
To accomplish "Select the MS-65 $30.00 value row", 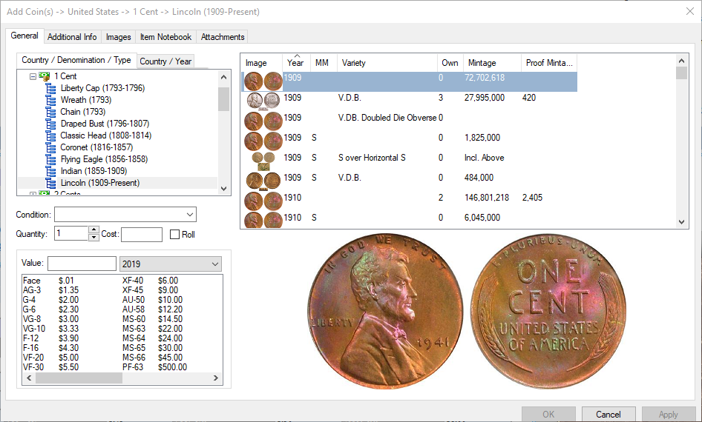I will pos(152,348).
